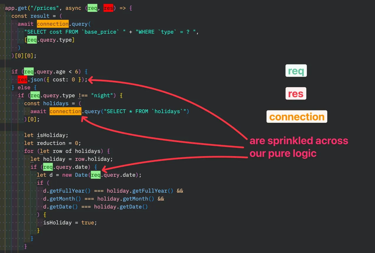Click highlighted req in the function parameters
375x253 pixels.
92,8
